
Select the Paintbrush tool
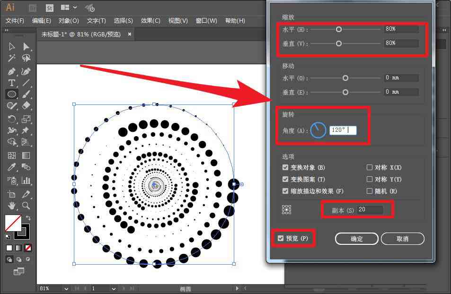[26, 94]
